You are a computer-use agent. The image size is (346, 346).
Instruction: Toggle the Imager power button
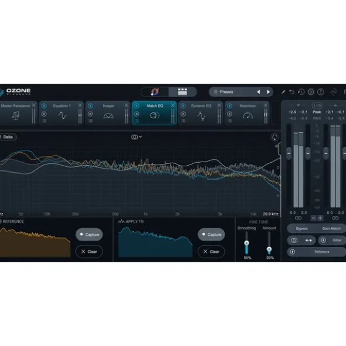pyautogui.click(x=90, y=106)
